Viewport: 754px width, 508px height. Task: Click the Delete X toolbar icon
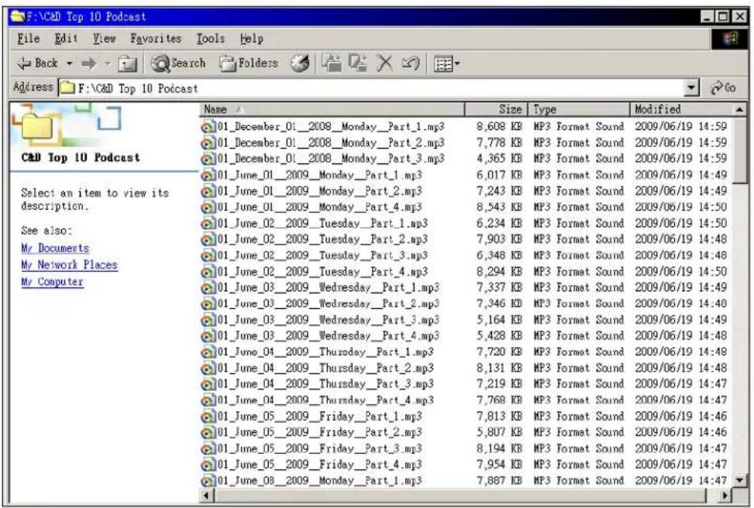point(384,63)
